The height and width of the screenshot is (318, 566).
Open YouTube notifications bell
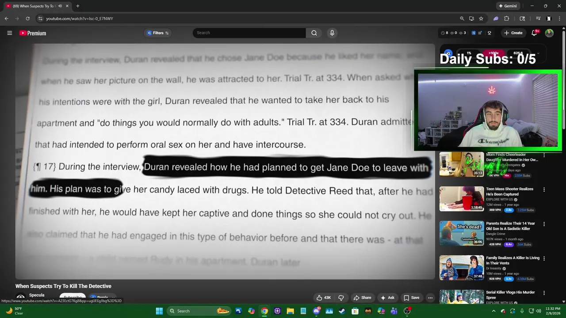tap(534, 33)
